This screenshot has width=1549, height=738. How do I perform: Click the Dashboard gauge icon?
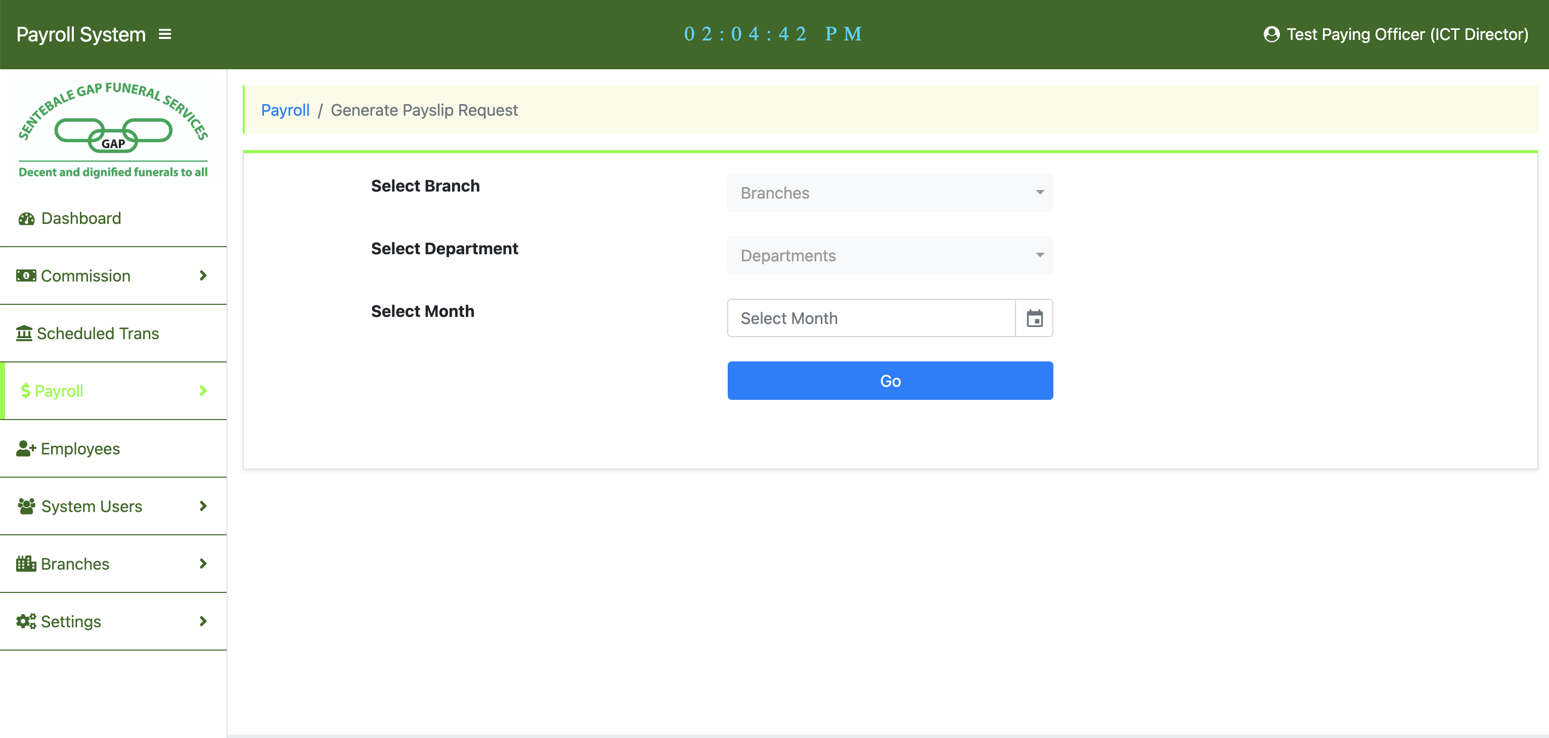pyautogui.click(x=26, y=219)
